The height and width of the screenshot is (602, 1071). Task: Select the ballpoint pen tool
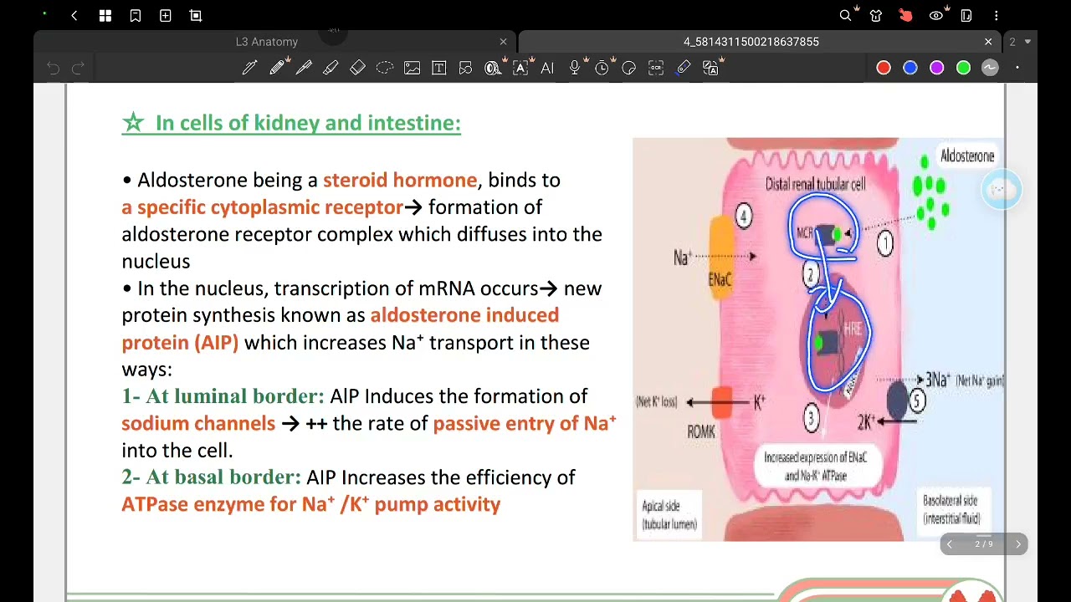(x=304, y=68)
